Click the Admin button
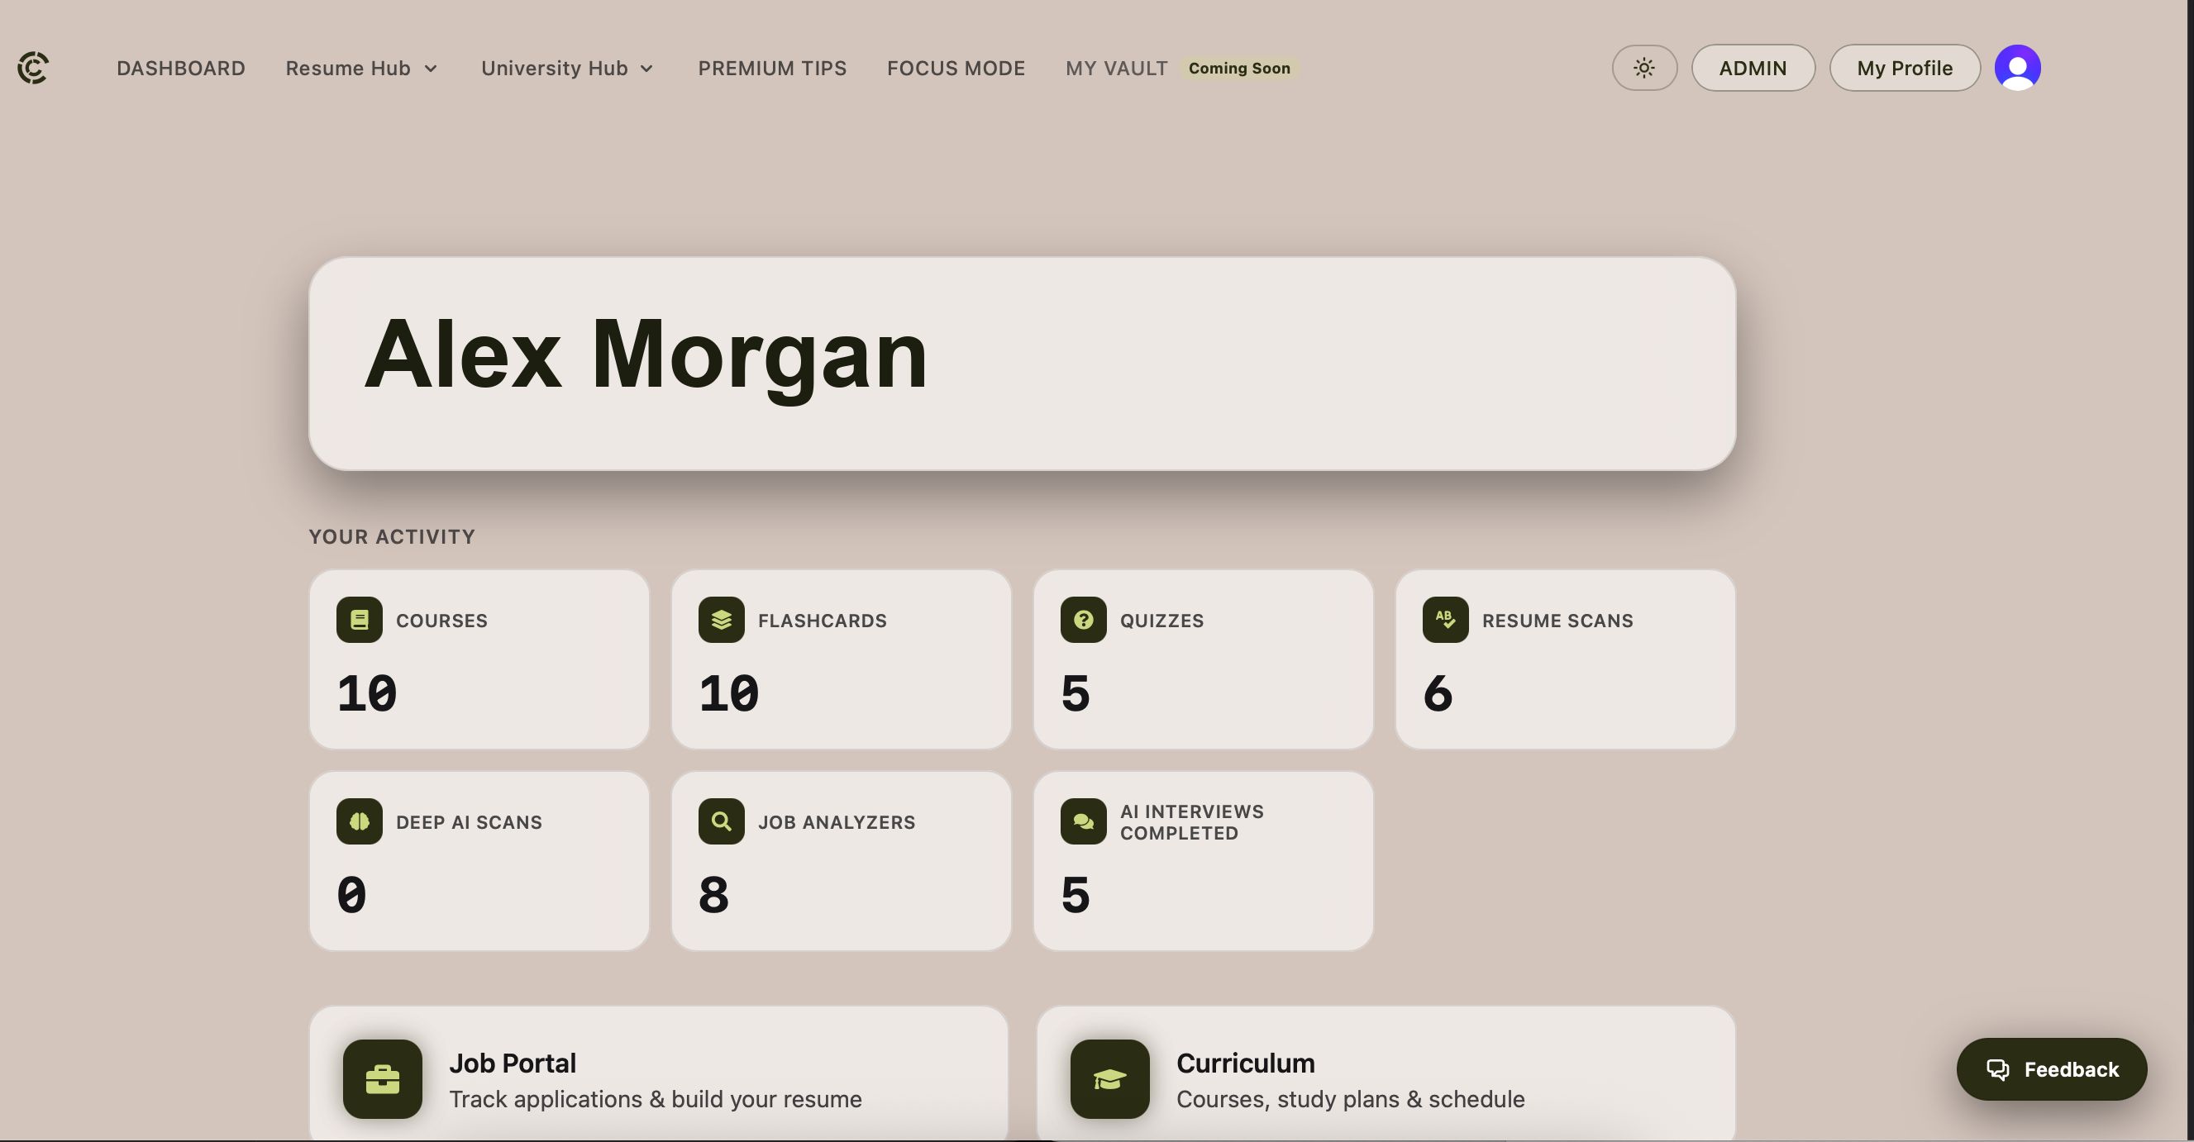Viewport: 2194px width, 1142px height. [1753, 67]
